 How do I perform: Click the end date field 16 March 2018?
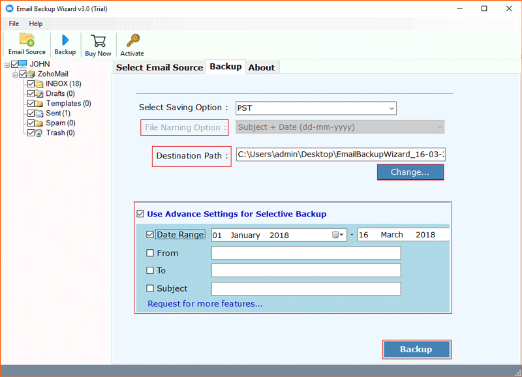pos(403,235)
